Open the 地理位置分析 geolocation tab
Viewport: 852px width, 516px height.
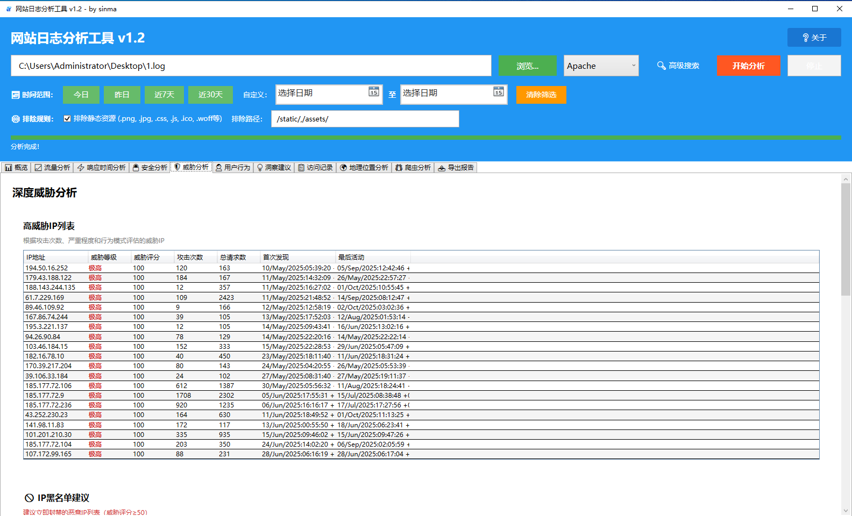[364, 168]
